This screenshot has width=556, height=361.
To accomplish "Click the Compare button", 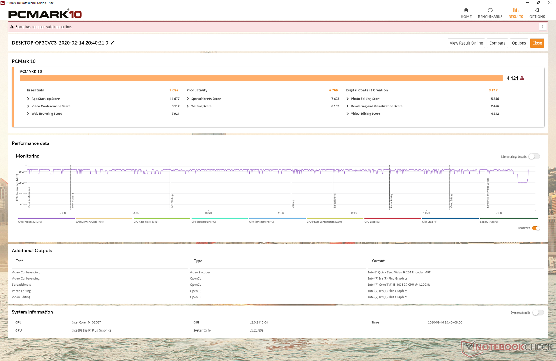I will [x=497, y=43].
